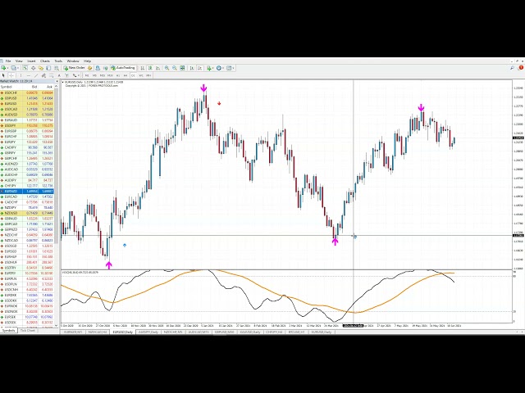Image resolution: width=525 pixels, height=393 pixels.
Task: Click the magenta arrow at chart top
Action: (x=204, y=88)
